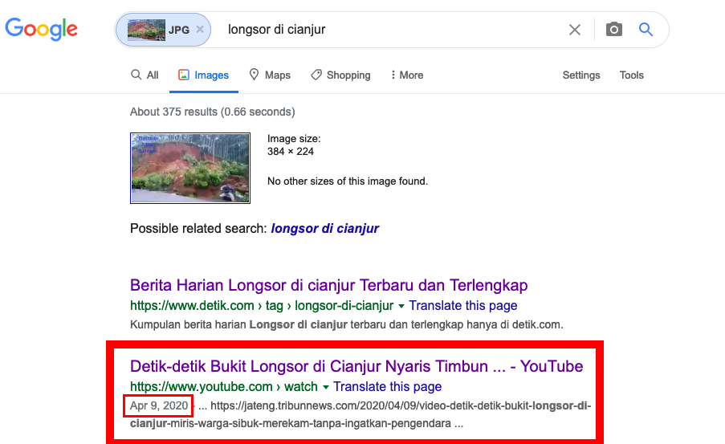Image resolution: width=725 pixels, height=444 pixels.
Task: Select the Kumpulan berita harian snippet text
Action: click(x=346, y=324)
